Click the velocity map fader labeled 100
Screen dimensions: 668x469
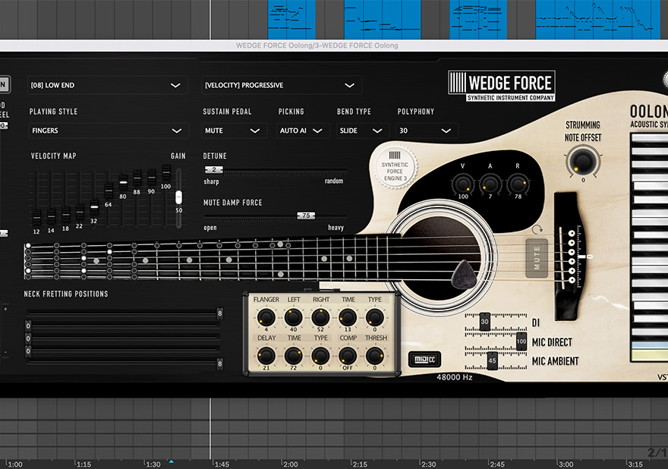pos(166,173)
